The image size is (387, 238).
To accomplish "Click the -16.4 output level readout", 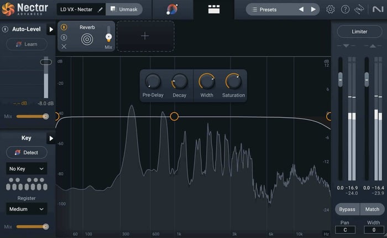I will (378, 188).
